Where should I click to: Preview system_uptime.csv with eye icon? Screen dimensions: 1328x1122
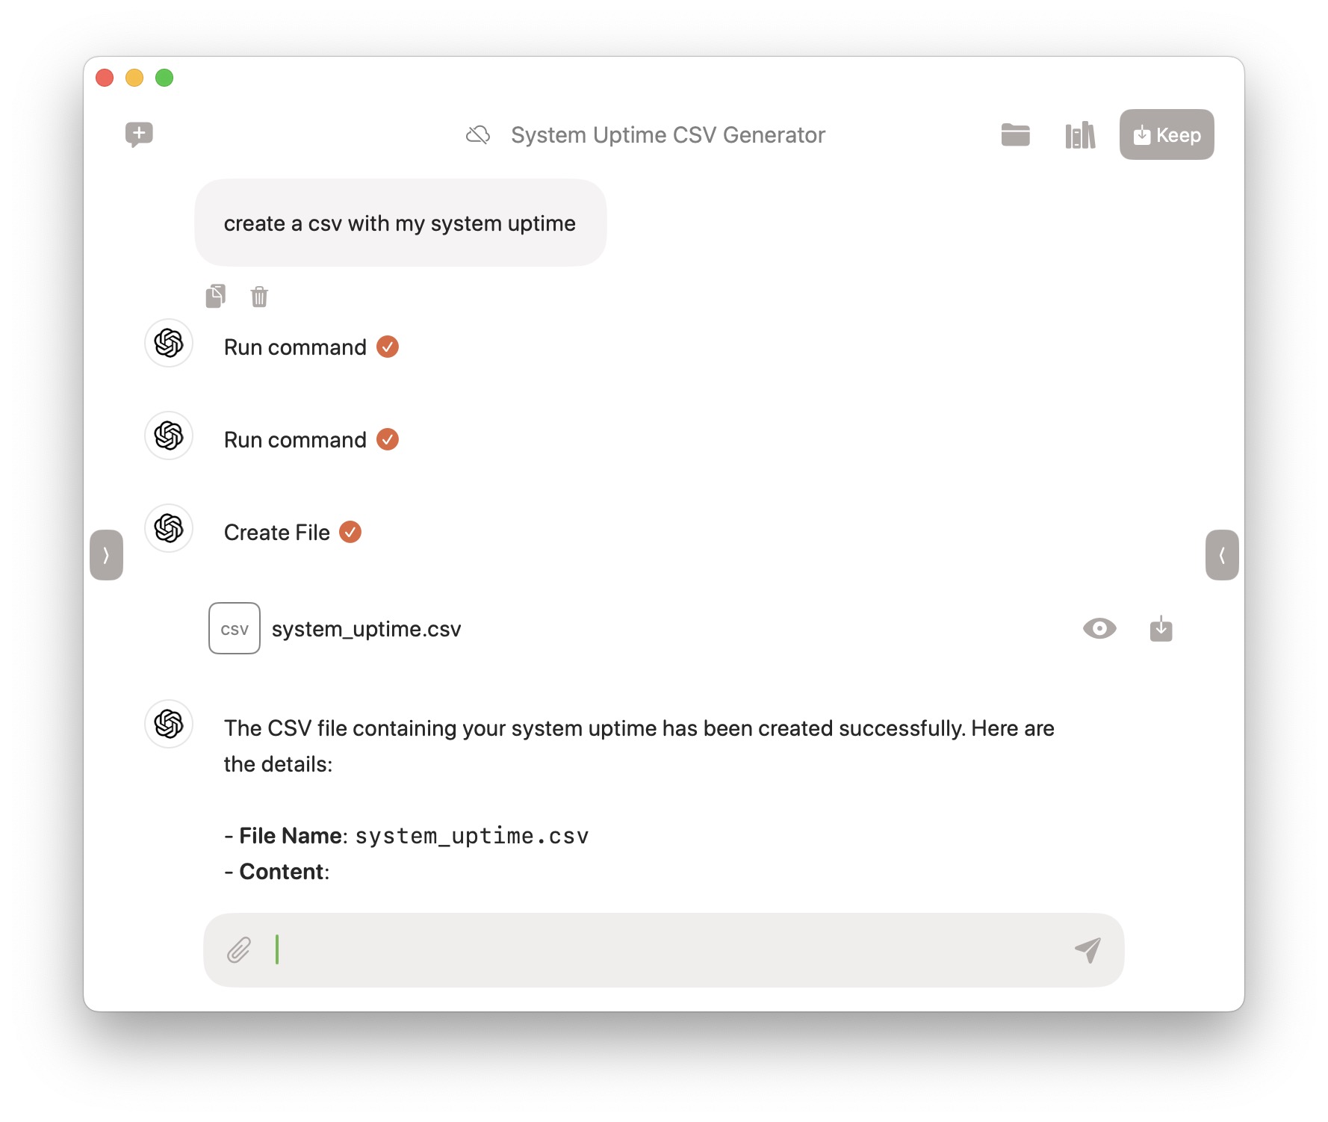[x=1099, y=629]
